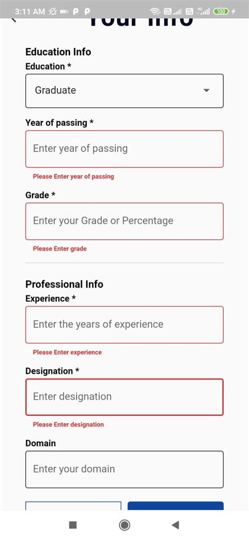Tap the Professional Info heading

(x=64, y=284)
